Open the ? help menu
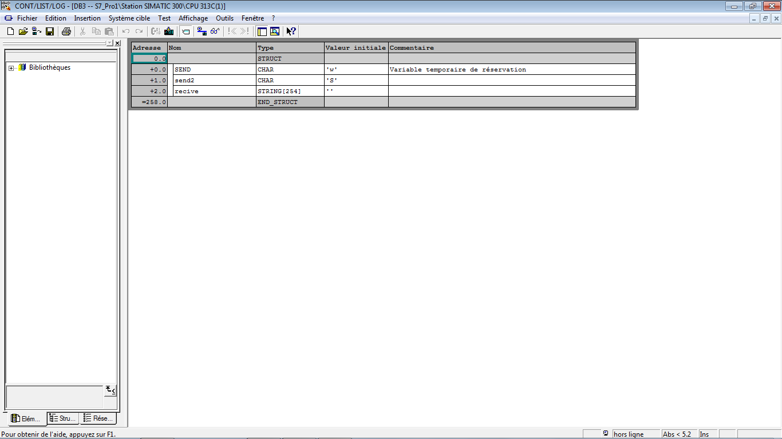The height and width of the screenshot is (439, 782). (x=274, y=18)
